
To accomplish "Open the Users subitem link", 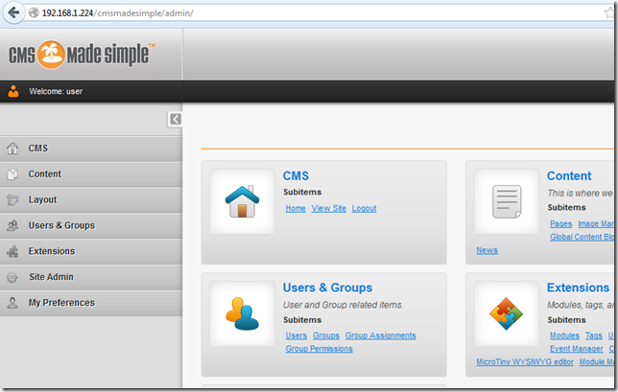I will (296, 335).
